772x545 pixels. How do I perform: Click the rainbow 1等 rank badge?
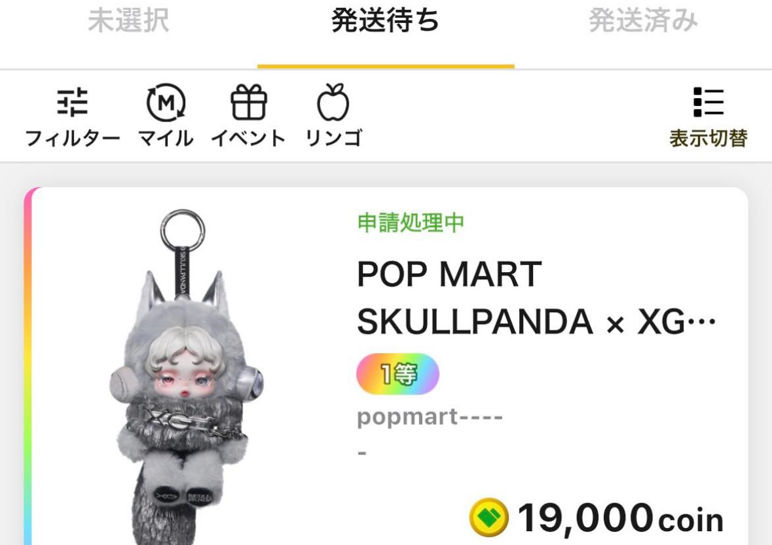tap(398, 374)
